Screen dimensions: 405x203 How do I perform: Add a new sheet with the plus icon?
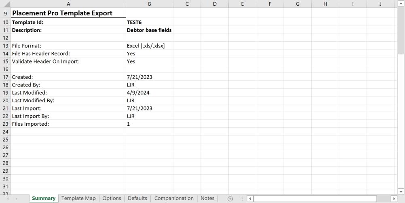(x=230, y=199)
